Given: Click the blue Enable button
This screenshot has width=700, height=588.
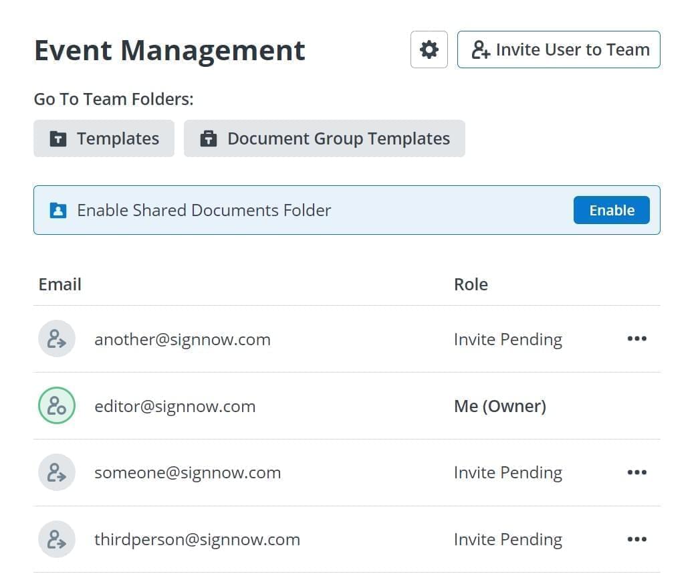Looking at the screenshot, I should [x=611, y=210].
